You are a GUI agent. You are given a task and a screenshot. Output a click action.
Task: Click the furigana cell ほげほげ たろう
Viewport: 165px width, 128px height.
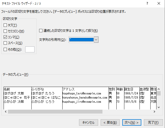coord(43,93)
